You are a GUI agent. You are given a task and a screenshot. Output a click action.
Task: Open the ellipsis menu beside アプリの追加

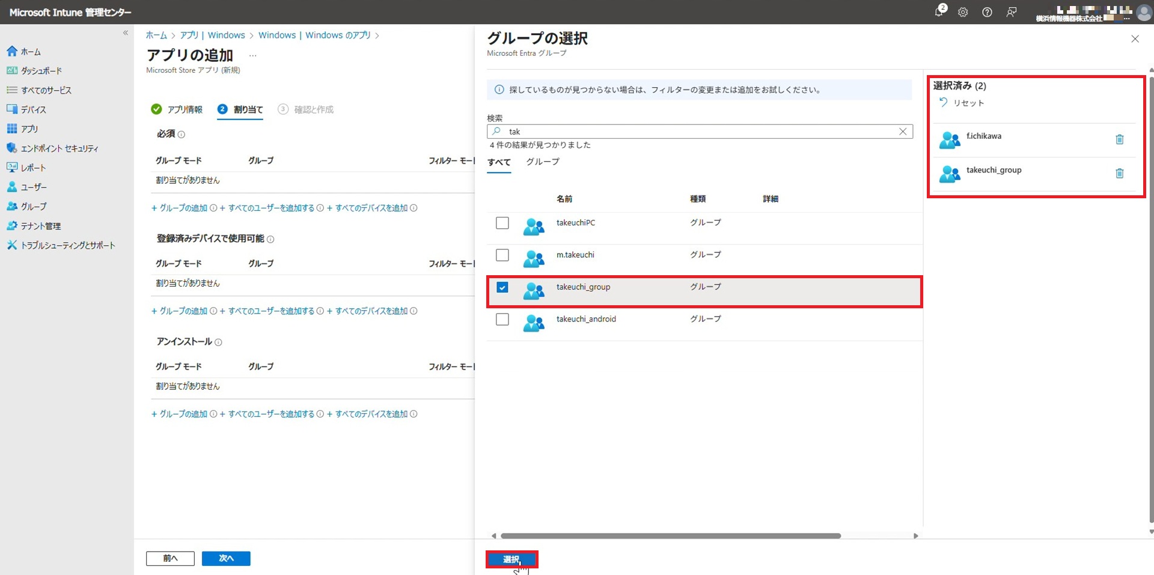(x=253, y=55)
